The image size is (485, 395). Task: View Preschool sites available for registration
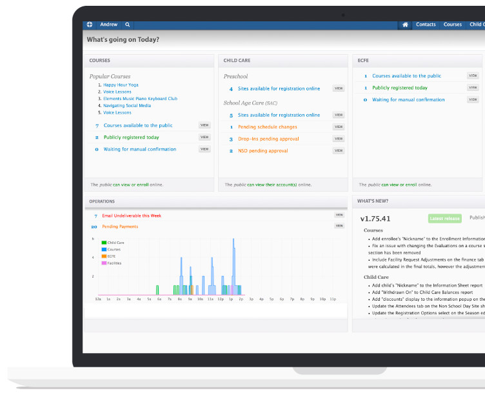click(339, 88)
